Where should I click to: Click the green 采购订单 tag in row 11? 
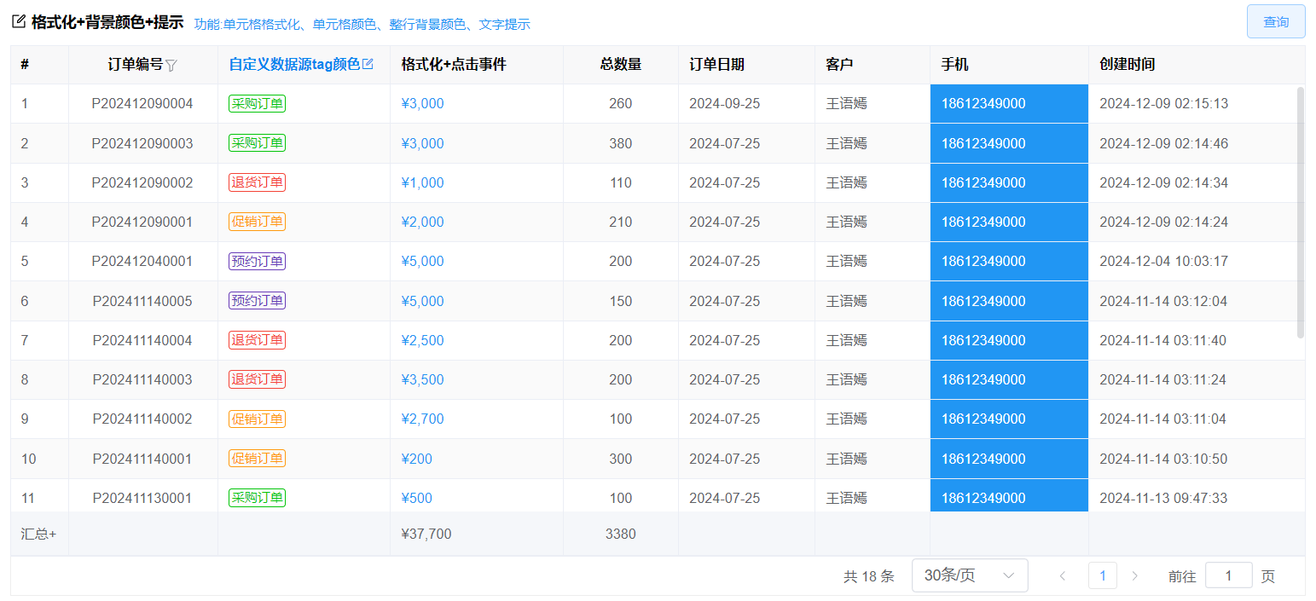(x=257, y=498)
